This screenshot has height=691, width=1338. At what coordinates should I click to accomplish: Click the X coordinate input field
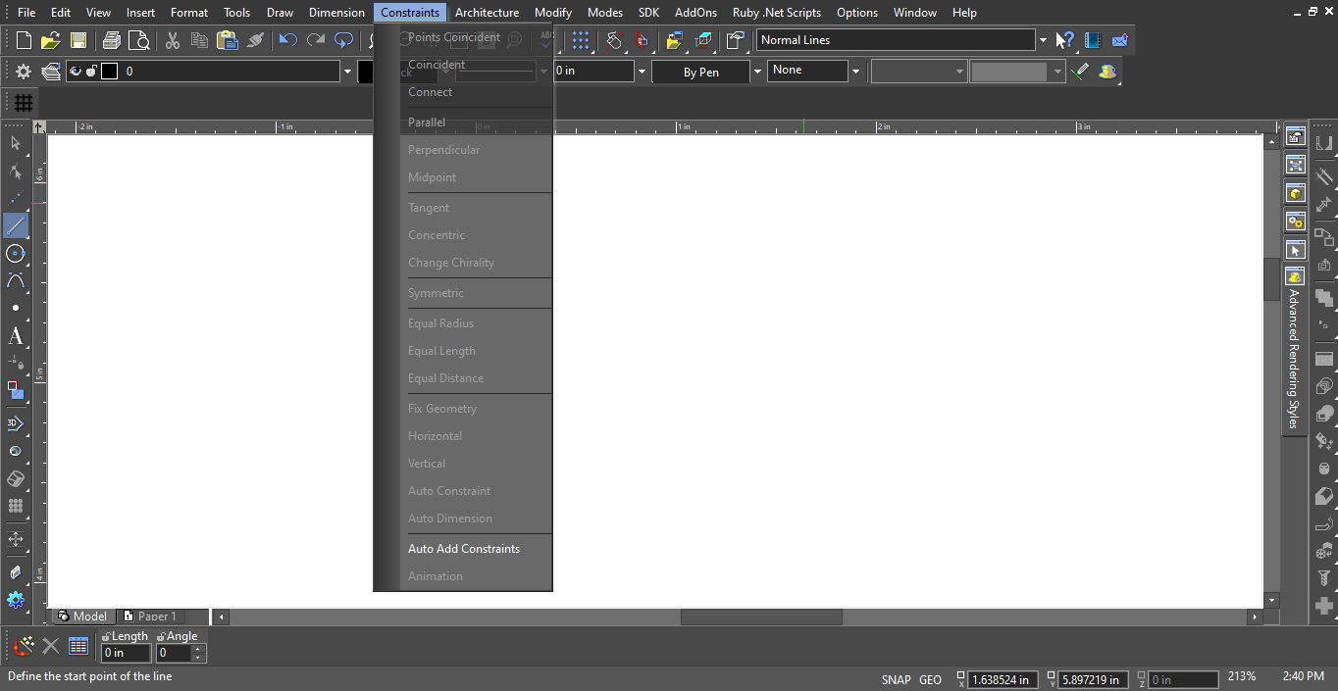1003,679
